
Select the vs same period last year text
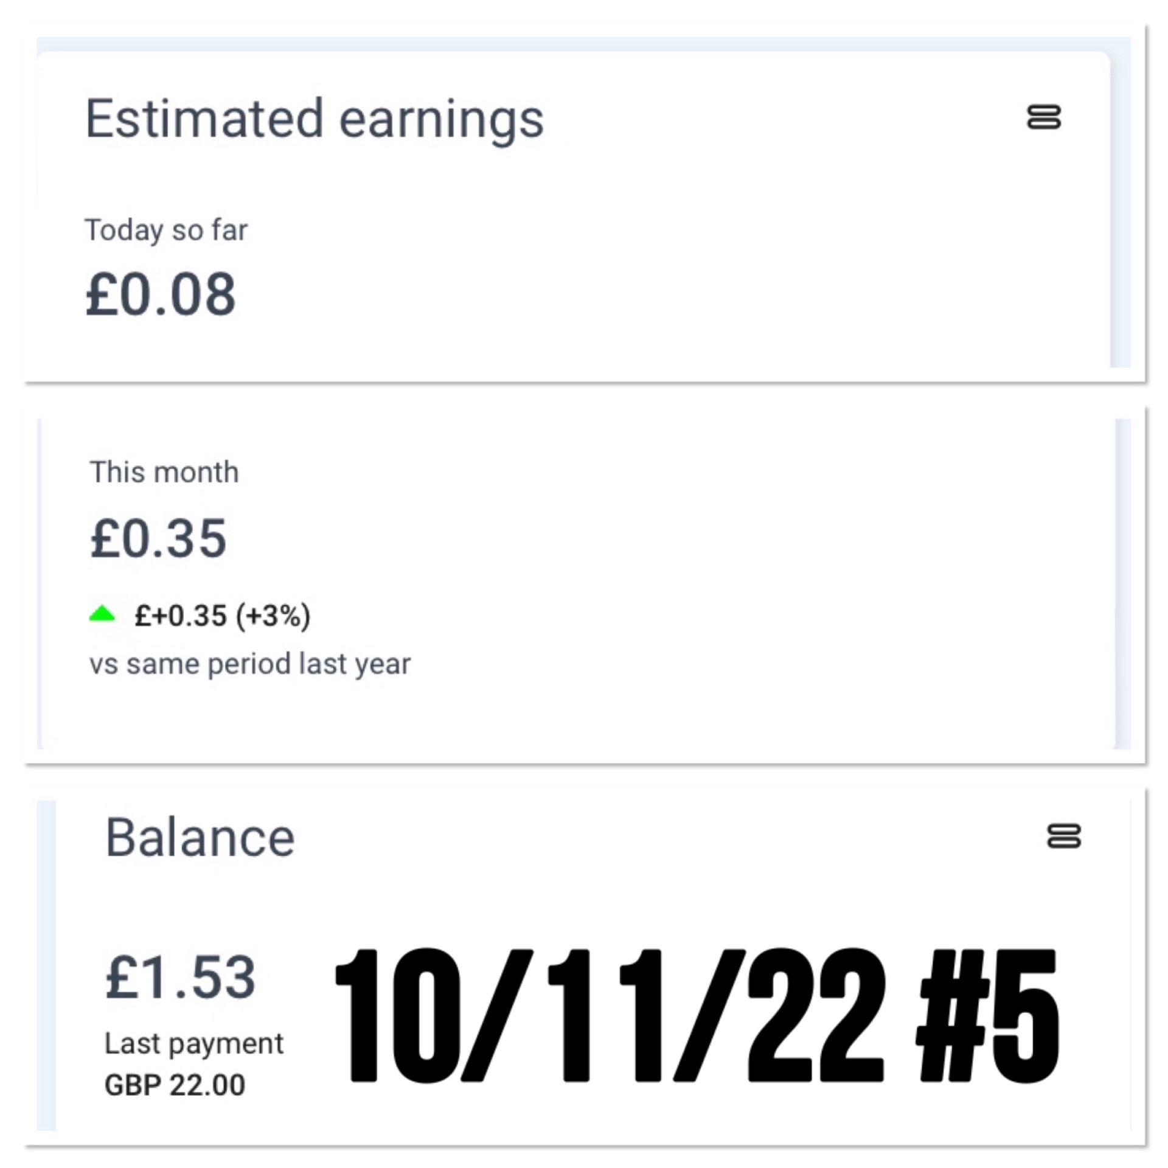pos(250,663)
